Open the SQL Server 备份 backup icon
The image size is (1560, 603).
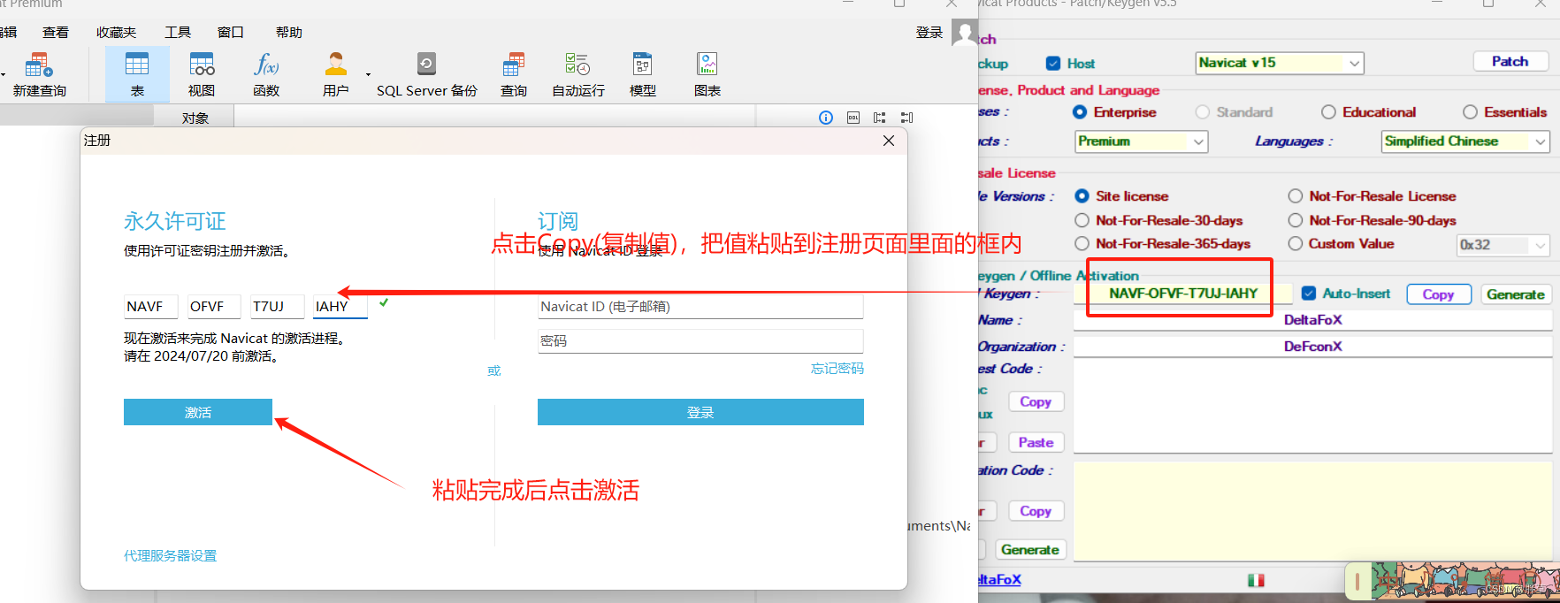point(426,74)
